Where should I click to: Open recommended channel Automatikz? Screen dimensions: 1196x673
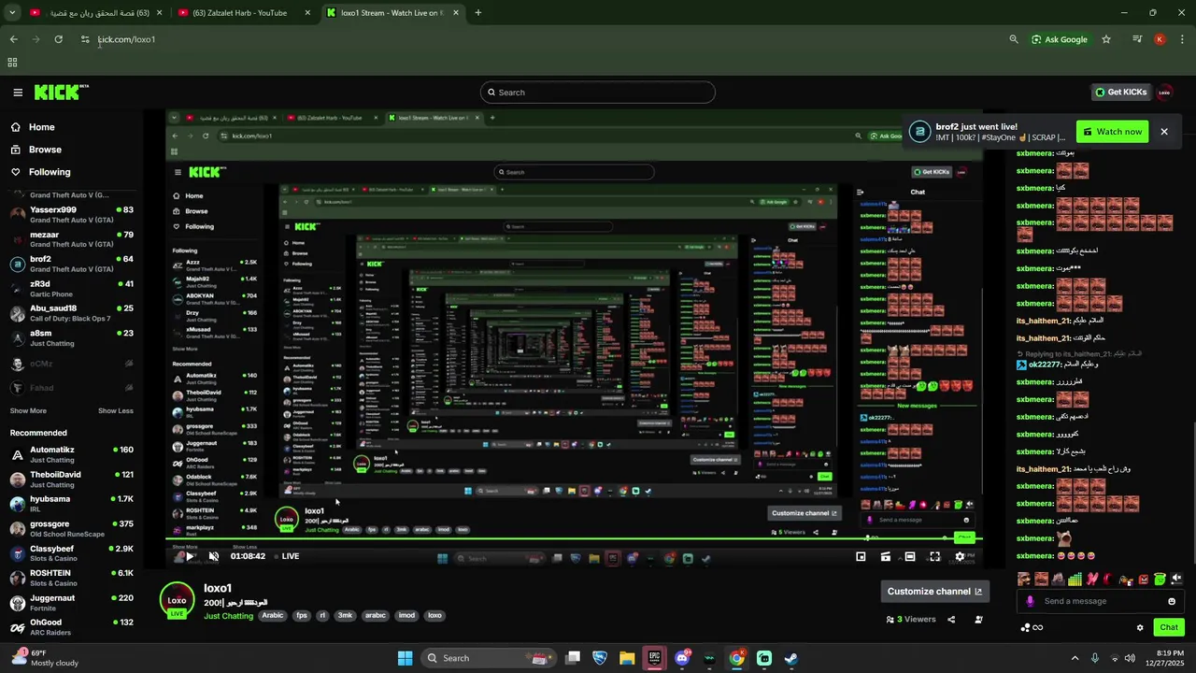pos(71,454)
